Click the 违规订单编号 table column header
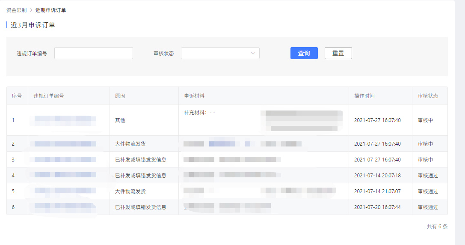Screen dimensions: 465x245 [x=49, y=96]
